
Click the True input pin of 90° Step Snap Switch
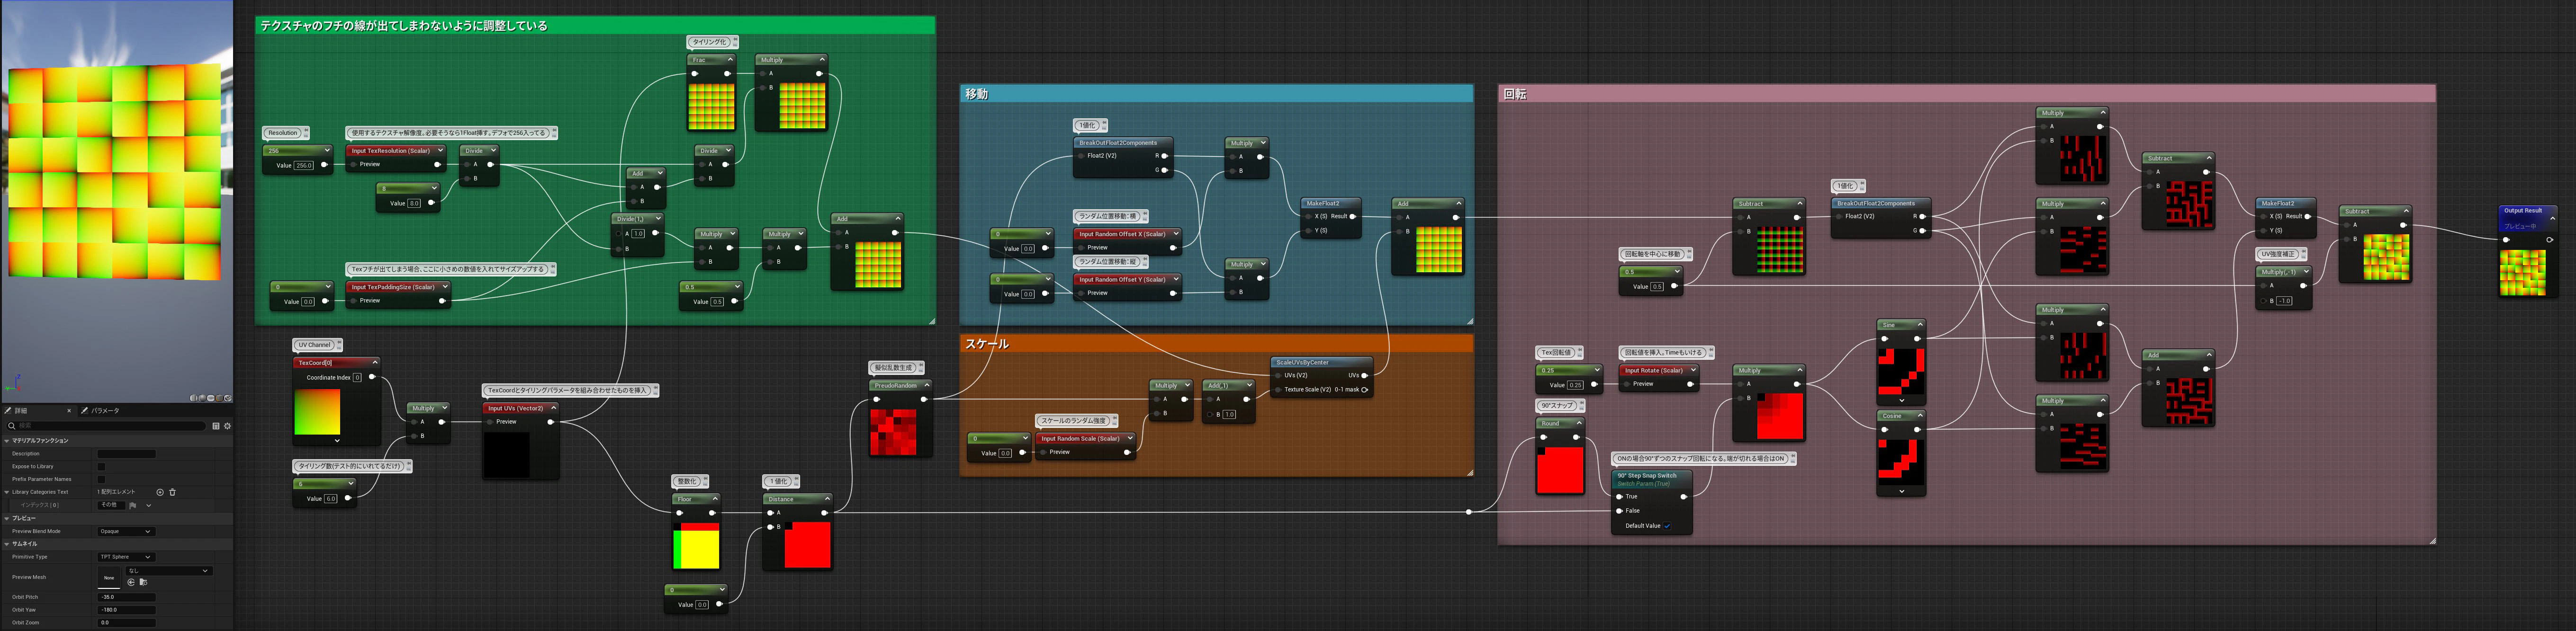point(1619,497)
